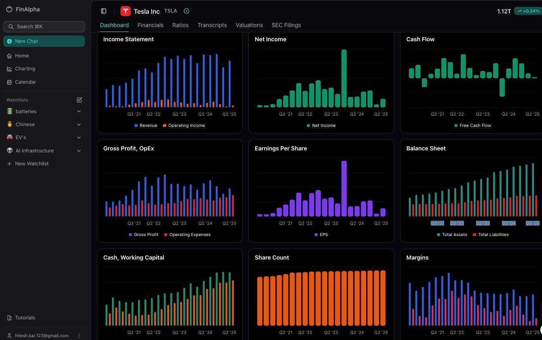
Task: Expand the Chinese watchlist chevron
Action: (x=79, y=125)
